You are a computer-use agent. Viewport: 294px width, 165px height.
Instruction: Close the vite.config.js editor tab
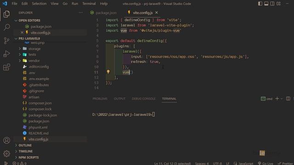click(156, 13)
